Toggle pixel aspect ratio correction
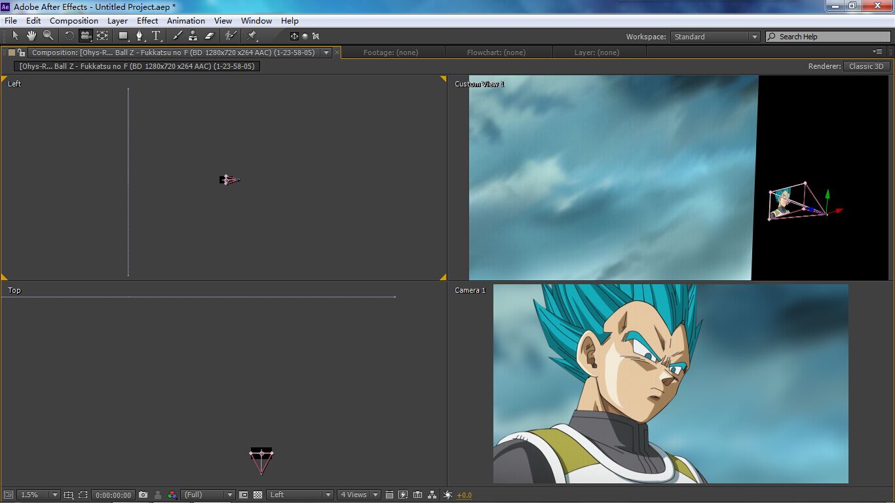 point(389,494)
